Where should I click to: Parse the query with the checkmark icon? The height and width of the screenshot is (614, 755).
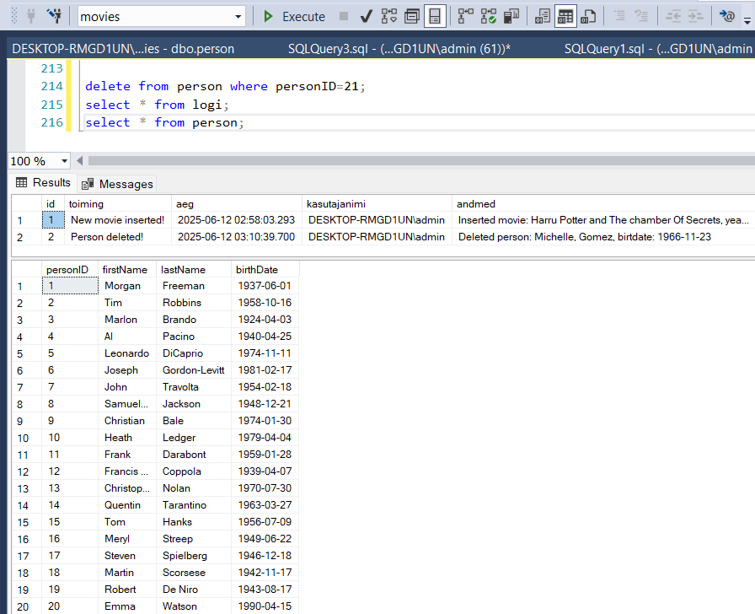(366, 16)
